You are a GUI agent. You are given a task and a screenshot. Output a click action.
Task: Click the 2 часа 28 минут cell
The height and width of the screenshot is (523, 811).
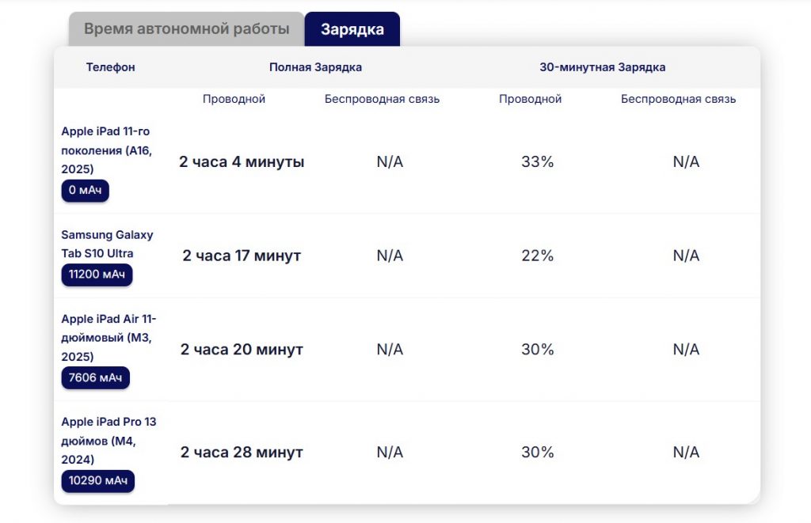point(242,453)
